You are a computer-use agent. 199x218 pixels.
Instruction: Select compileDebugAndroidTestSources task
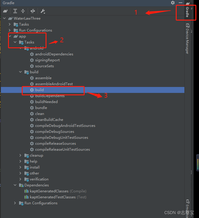(x=65, y=126)
